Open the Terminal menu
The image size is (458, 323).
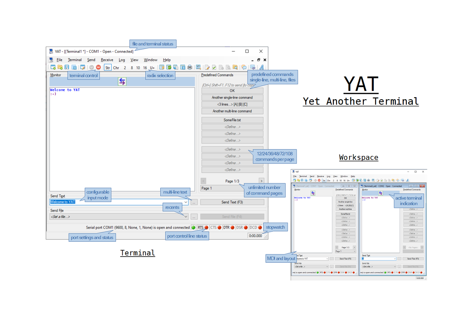(x=75, y=60)
